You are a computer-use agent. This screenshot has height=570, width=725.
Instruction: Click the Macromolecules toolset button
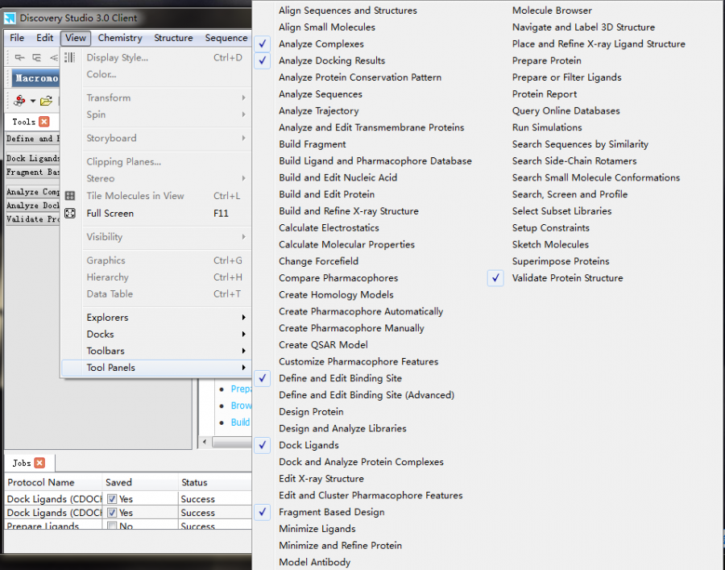click(35, 77)
